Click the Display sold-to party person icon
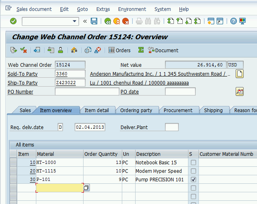The width and height of the screenshot is (257, 204). pyautogui.click(x=61, y=50)
